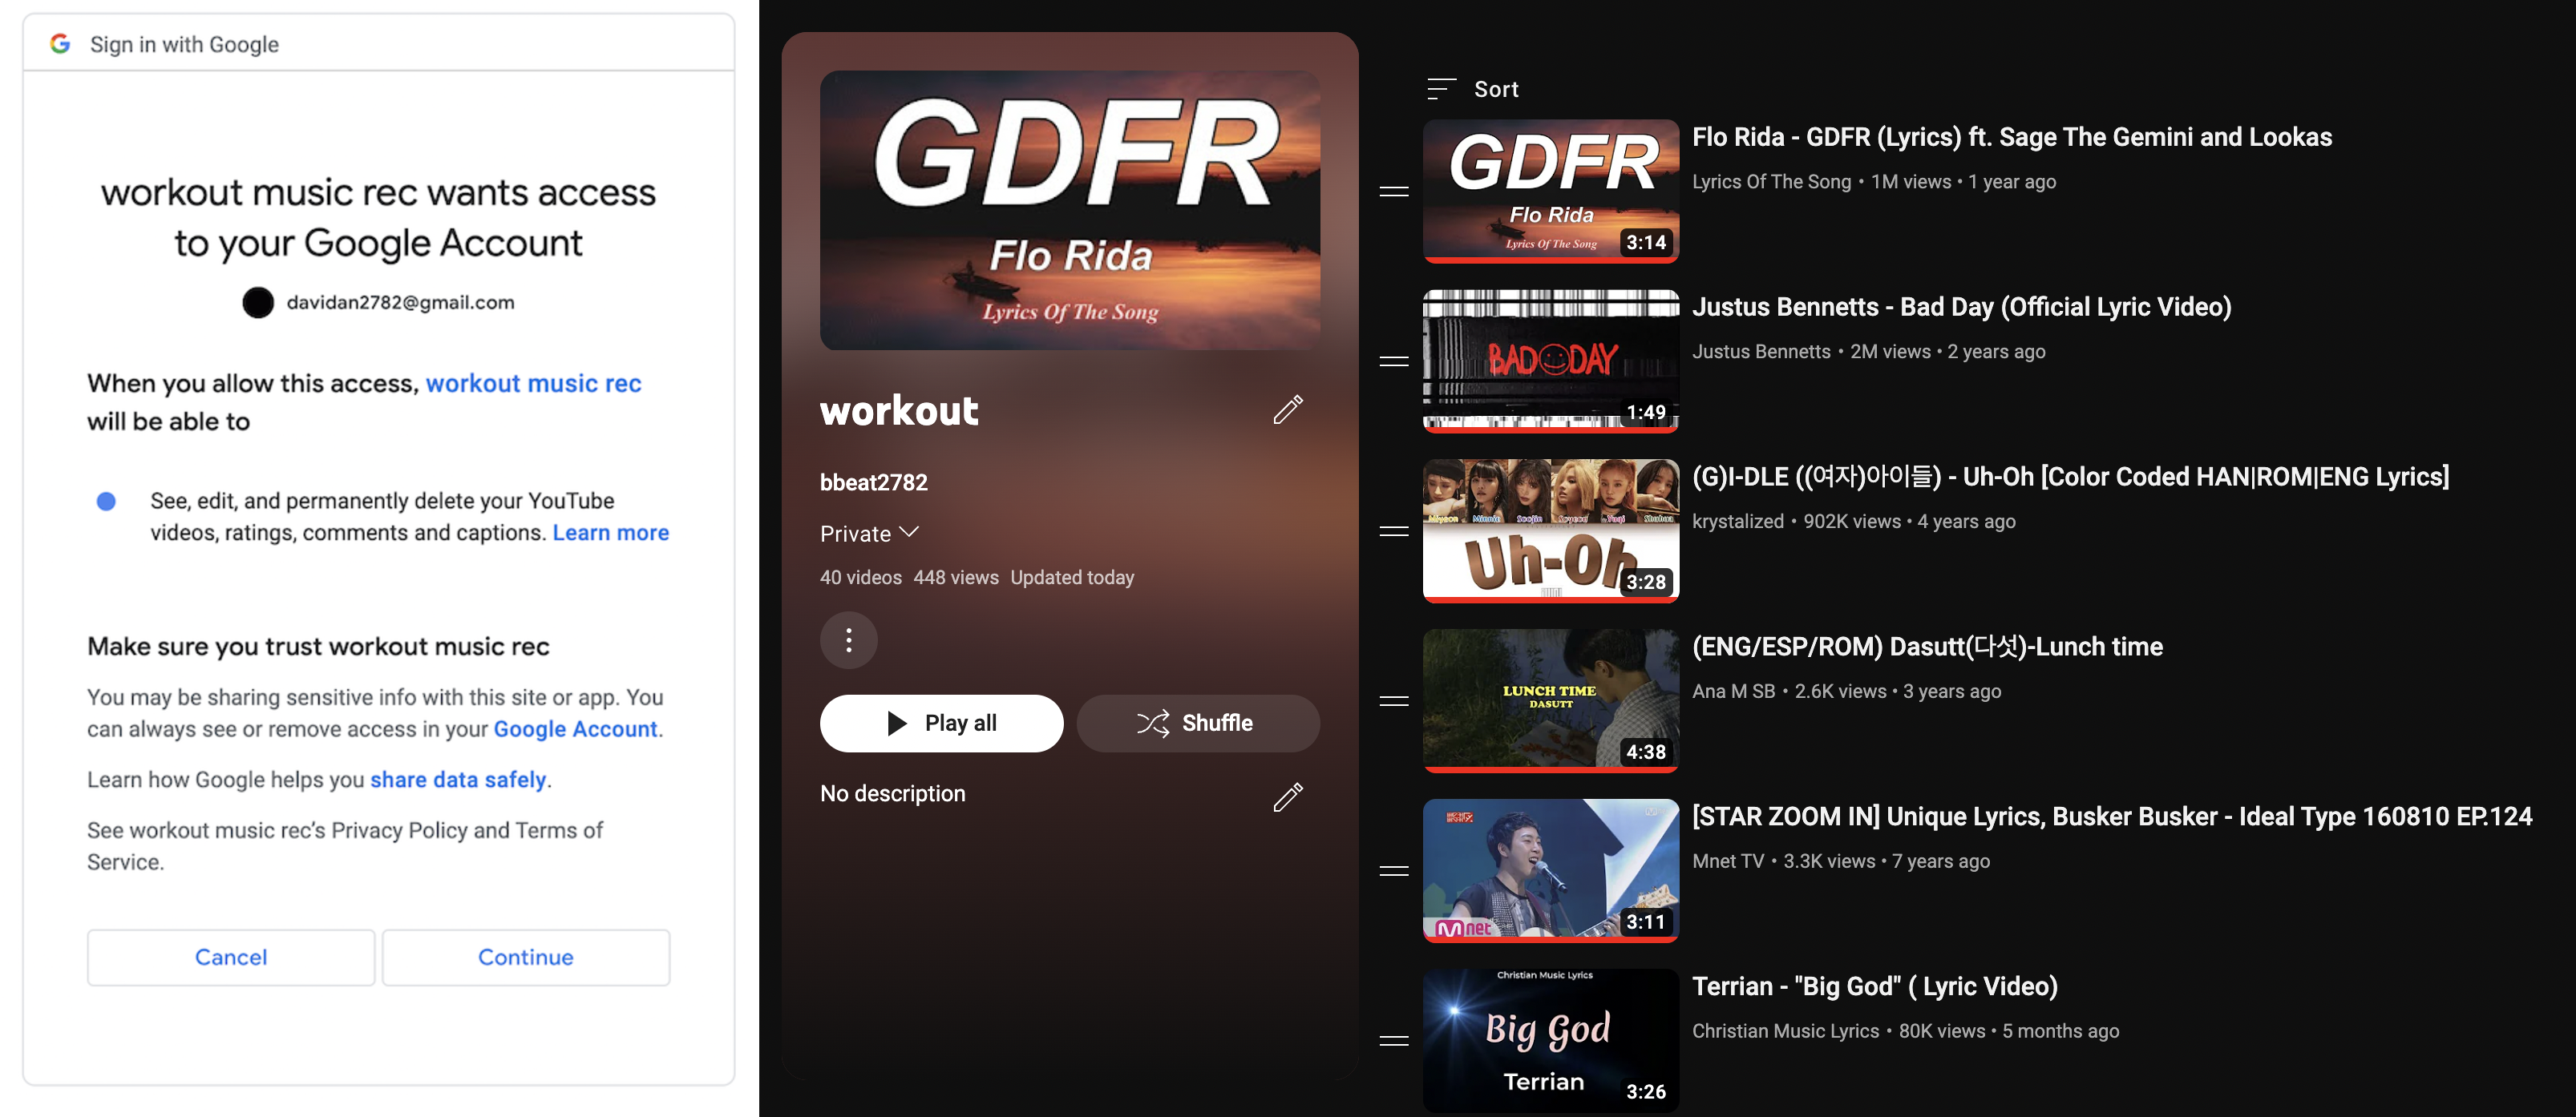Click the Google logo in sign-in header
The height and width of the screenshot is (1117, 2576).
click(60, 44)
